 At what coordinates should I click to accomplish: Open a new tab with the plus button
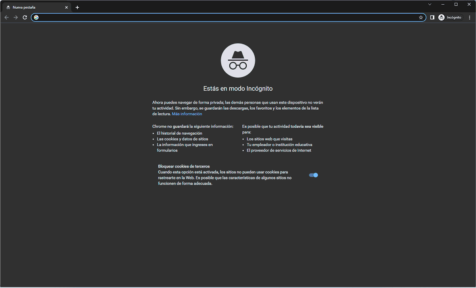click(x=77, y=8)
